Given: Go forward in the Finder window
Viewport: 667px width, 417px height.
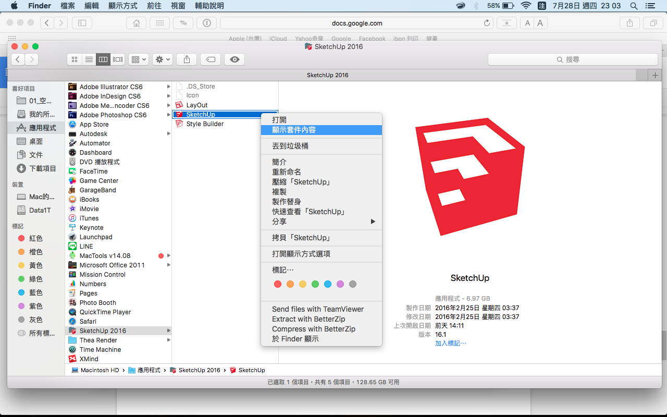Looking at the screenshot, I should coord(32,59).
